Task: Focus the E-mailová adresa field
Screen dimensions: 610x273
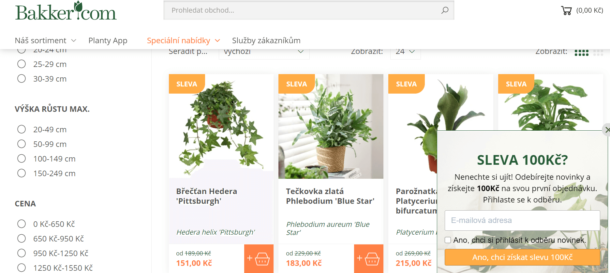Action: point(522,220)
